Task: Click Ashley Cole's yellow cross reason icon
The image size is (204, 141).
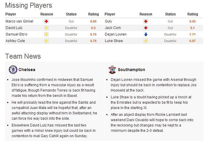Action: [46, 41]
